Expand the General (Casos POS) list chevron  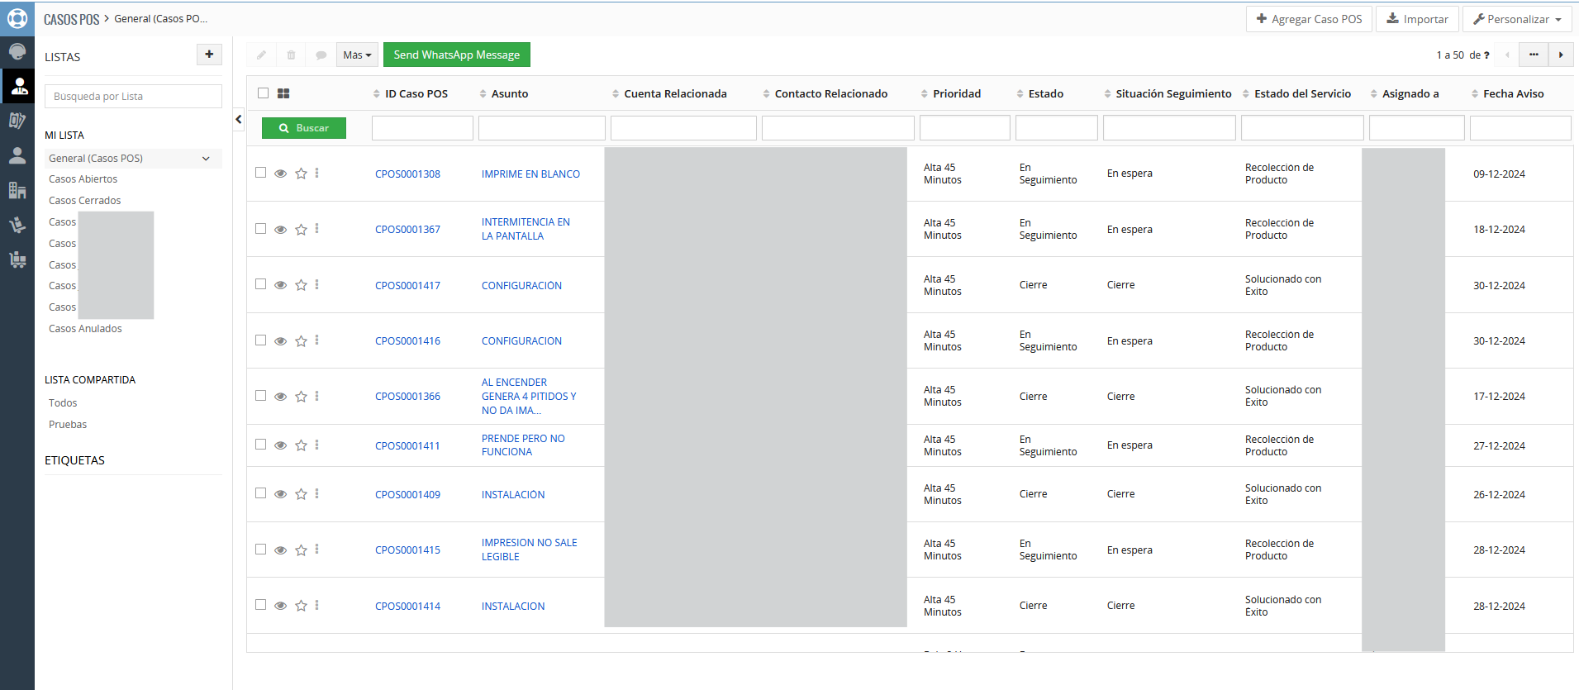(206, 159)
